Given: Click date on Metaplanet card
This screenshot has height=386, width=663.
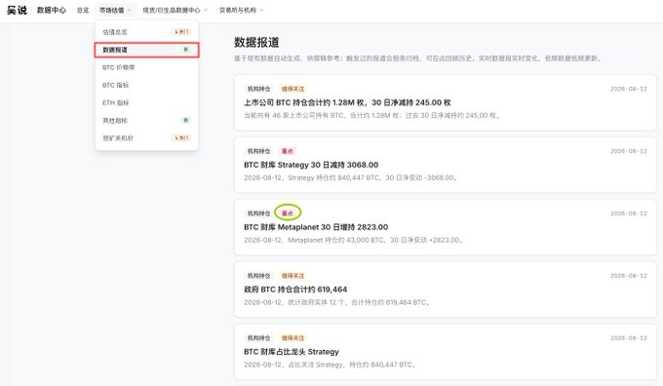Looking at the screenshot, I should pos(629,213).
